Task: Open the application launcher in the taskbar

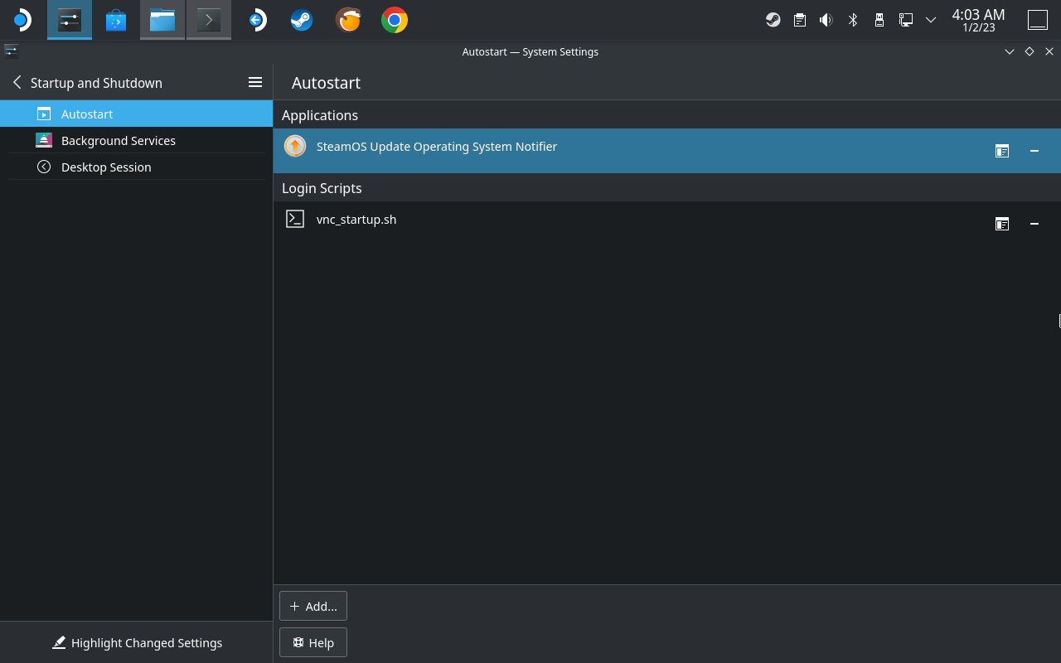Action: tap(22, 20)
